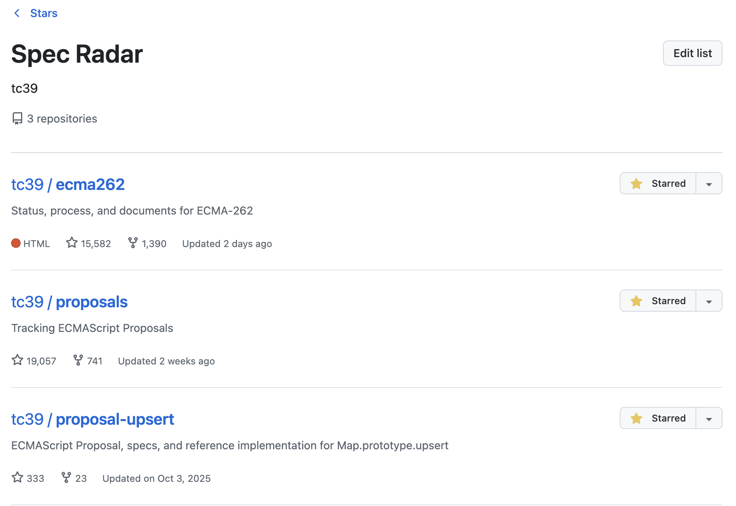Click the repository icon next to 3 repositories
This screenshot has height=506, width=736.
point(17,119)
